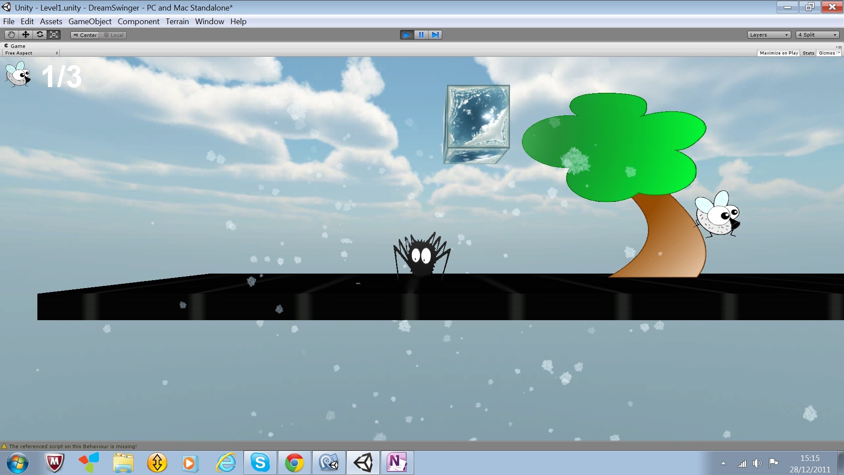Open the MonoDevelop taskbar icon
The image size is (844, 475).
coord(329,463)
